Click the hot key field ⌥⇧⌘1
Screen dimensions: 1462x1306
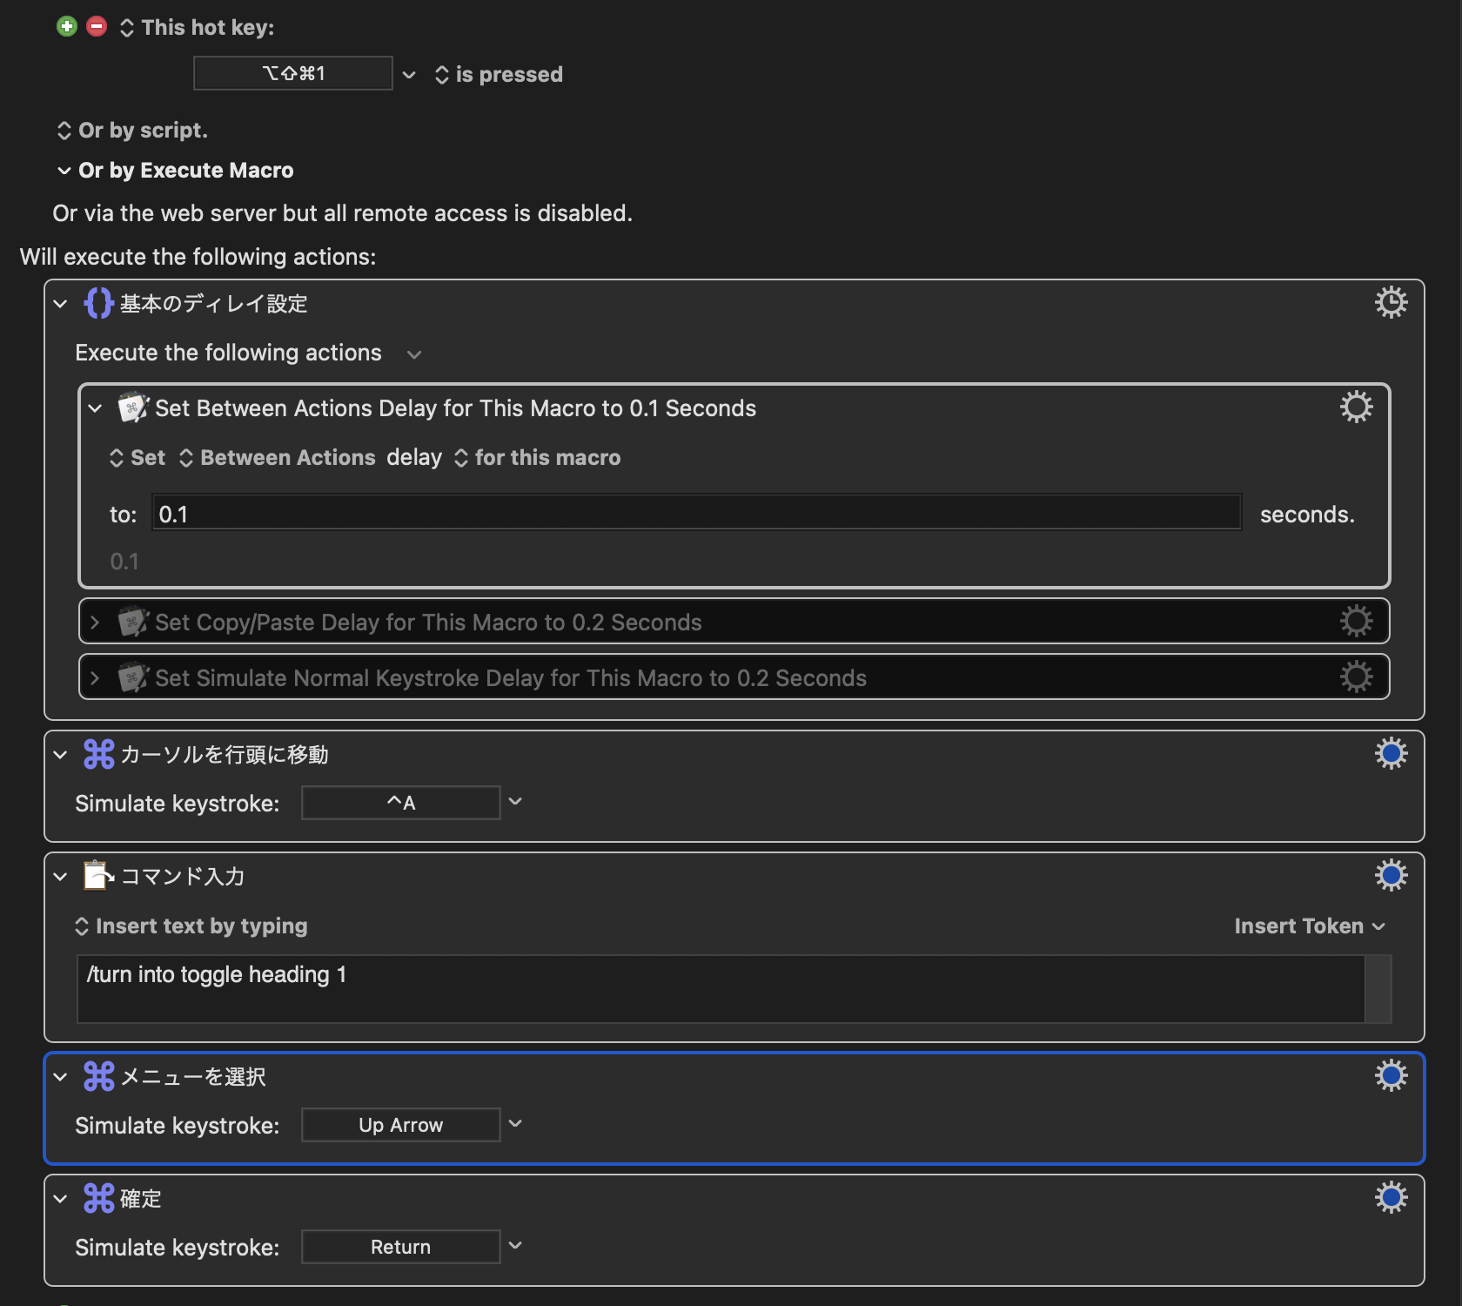pos(293,73)
